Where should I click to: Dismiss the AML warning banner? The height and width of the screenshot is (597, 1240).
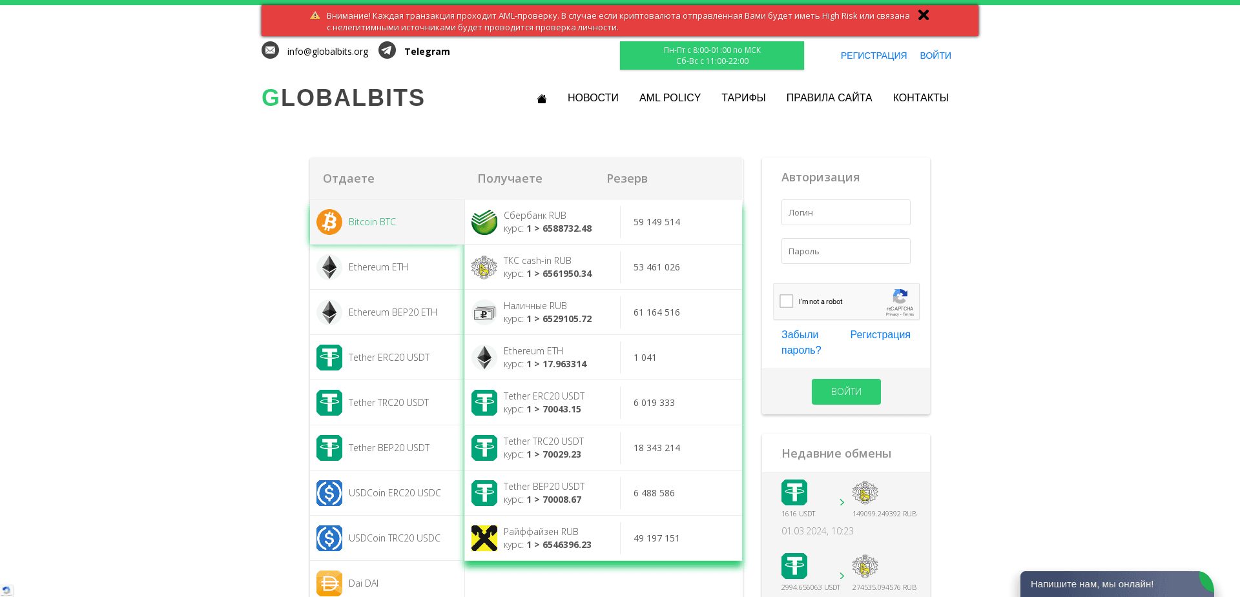point(924,15)
